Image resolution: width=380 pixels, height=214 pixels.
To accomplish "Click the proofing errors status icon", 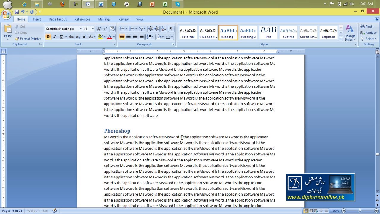I will (55, 211).
